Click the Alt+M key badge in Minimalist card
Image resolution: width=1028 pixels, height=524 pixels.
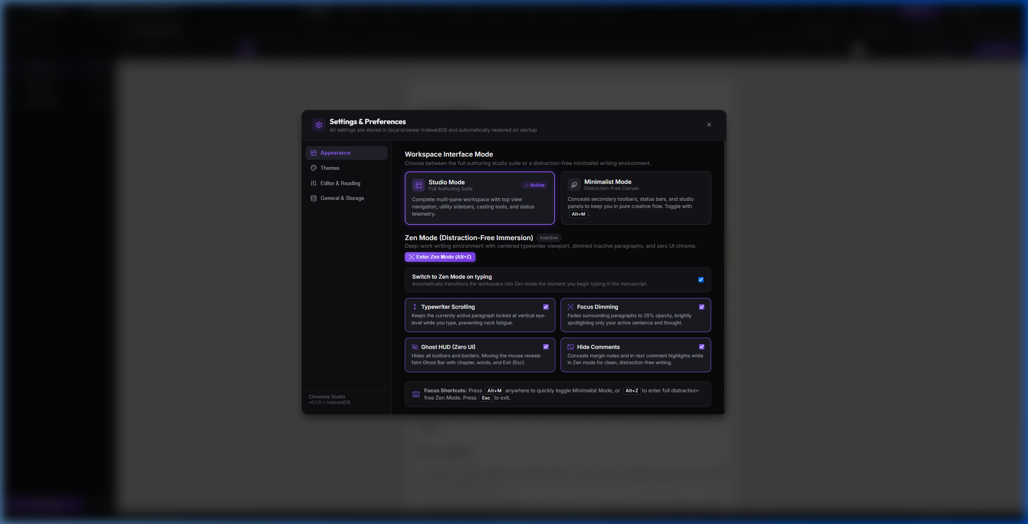click(x=578, y=214)
